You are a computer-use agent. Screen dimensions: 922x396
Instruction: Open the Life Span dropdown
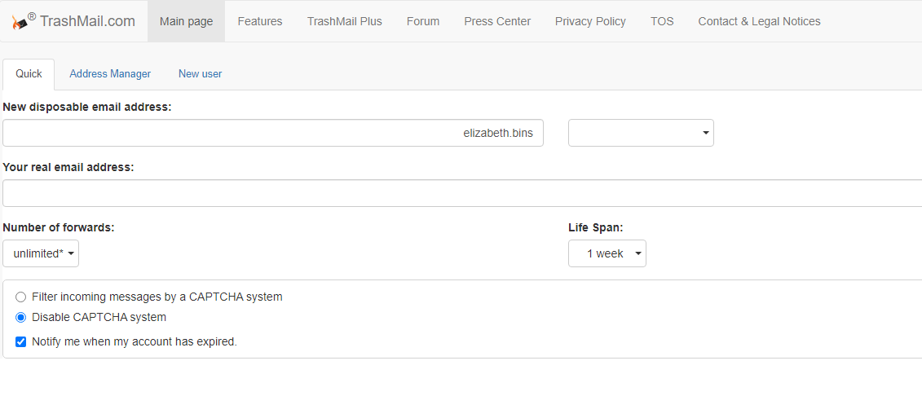point(607,254)
